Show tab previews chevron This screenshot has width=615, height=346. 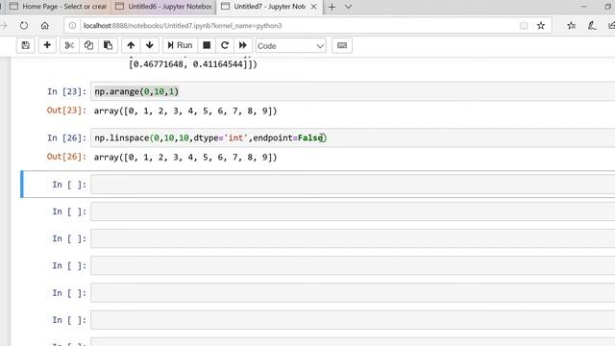[348, 7]
